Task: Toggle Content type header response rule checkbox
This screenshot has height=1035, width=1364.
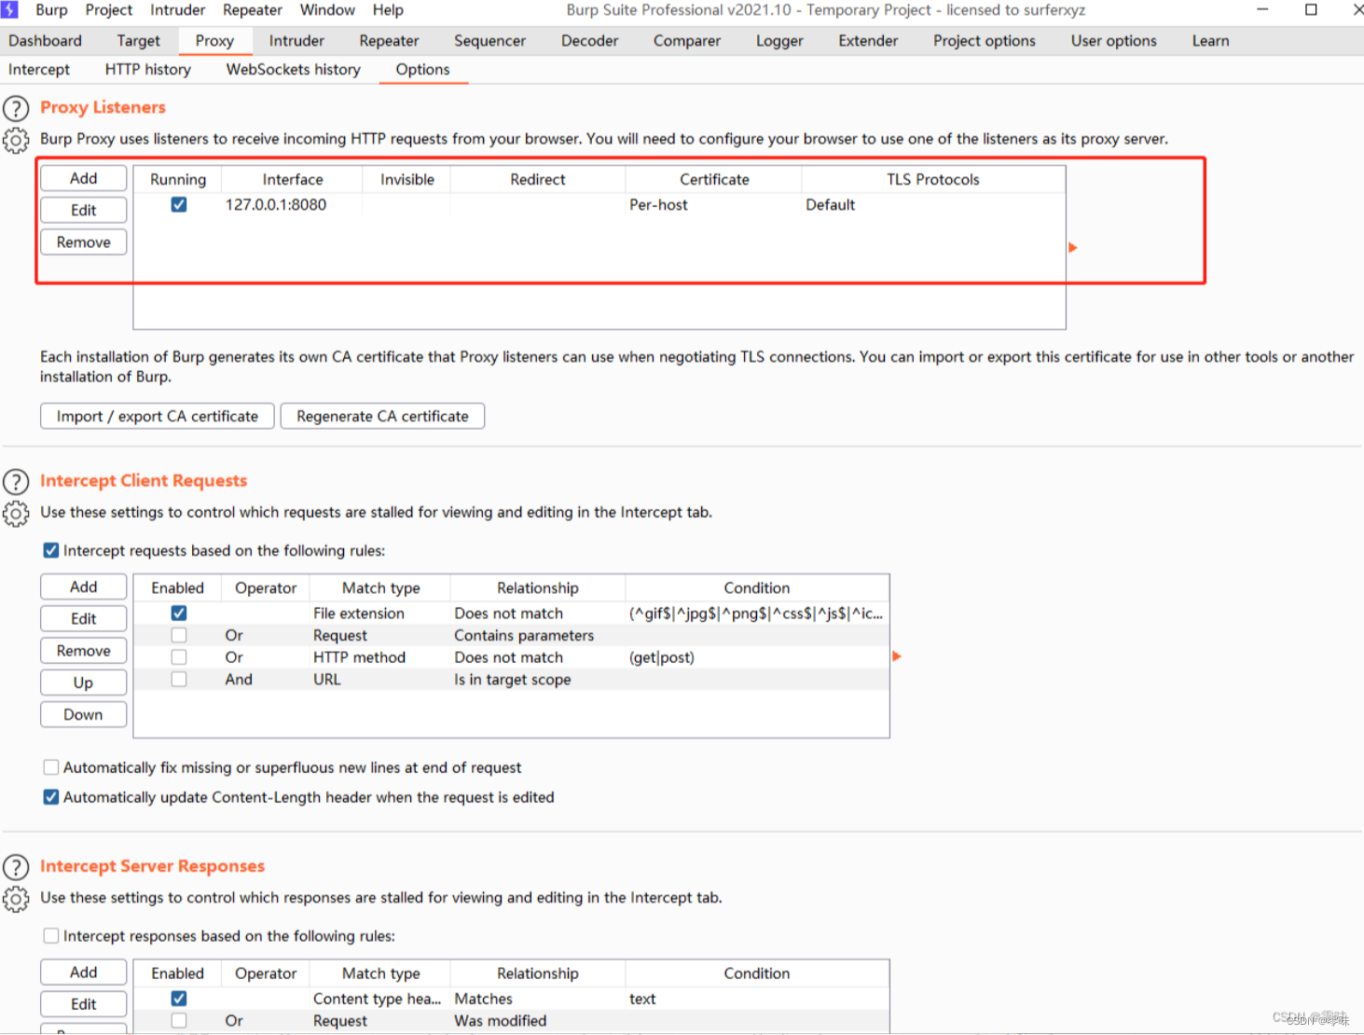Action: pos(179,999)
